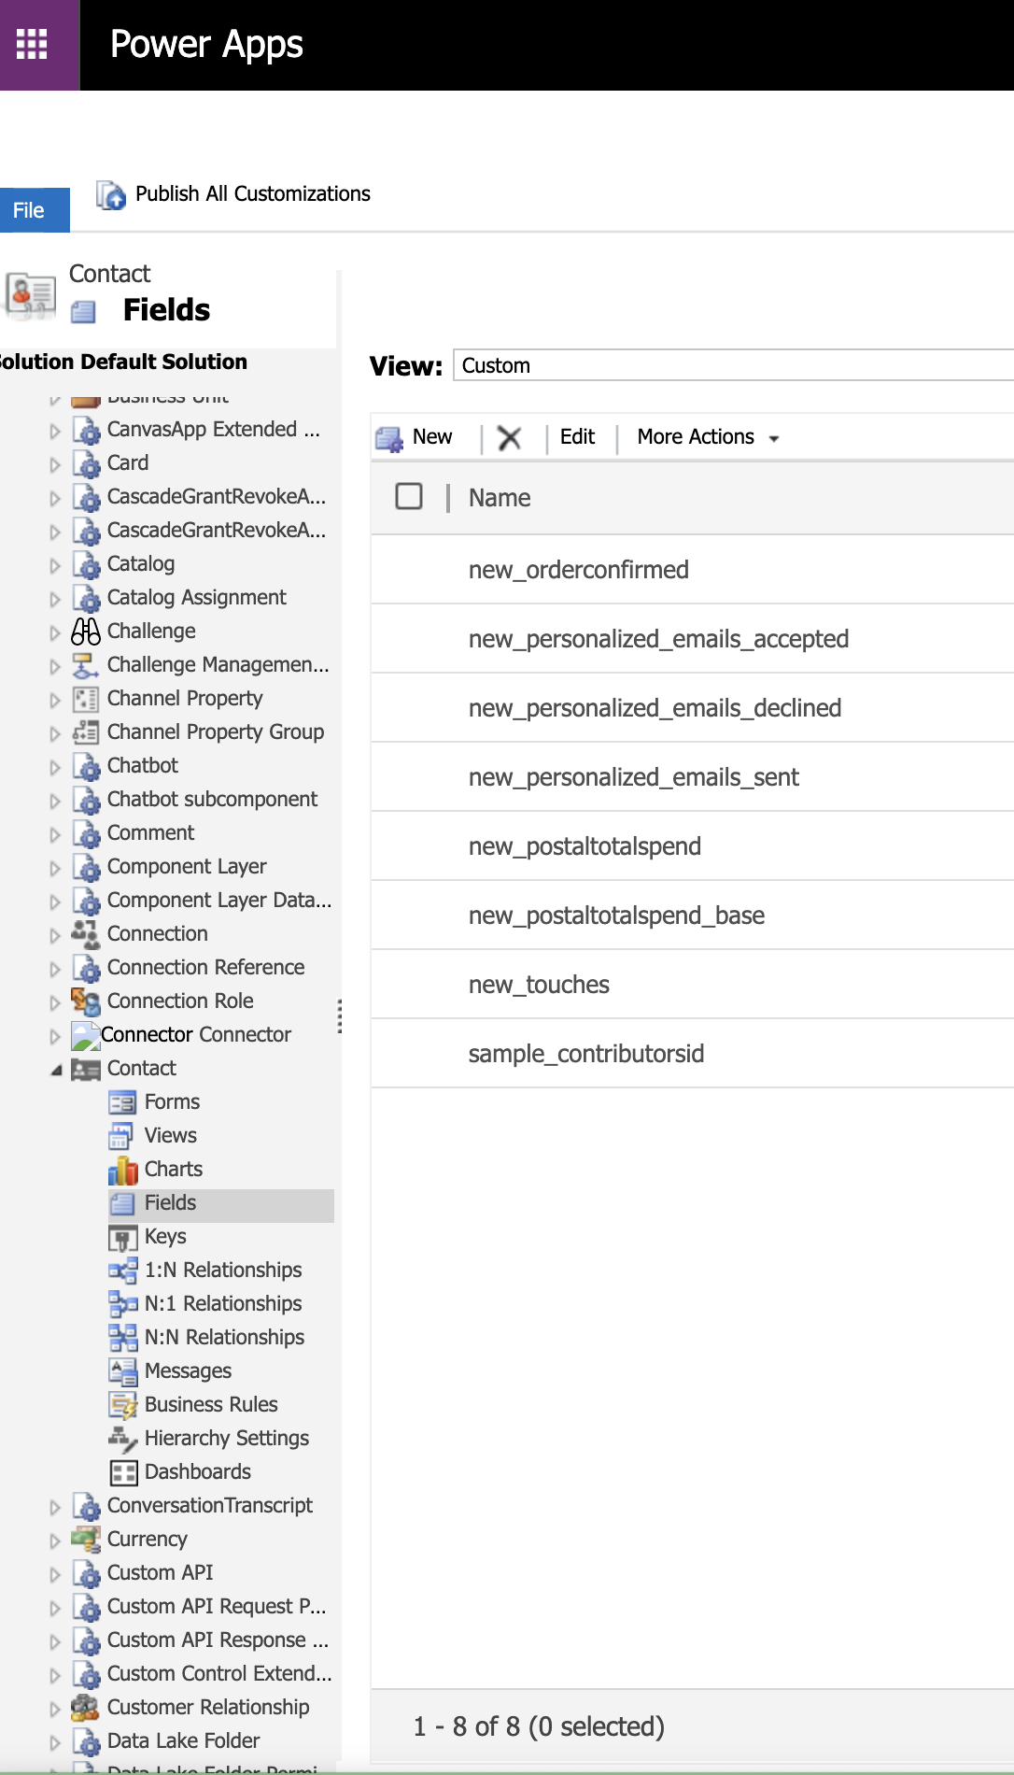This screenshot has width=1014, height=1775.
Task: Click the Keys icon under Contact
Action: (x=122, y=1237)
